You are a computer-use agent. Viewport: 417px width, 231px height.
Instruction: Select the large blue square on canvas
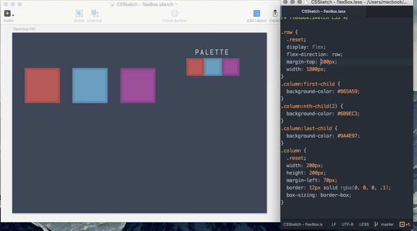click(90, 85)
